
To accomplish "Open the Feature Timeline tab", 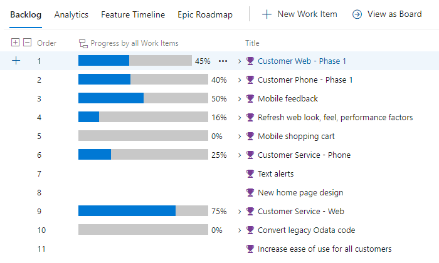I will coord(133,14).
